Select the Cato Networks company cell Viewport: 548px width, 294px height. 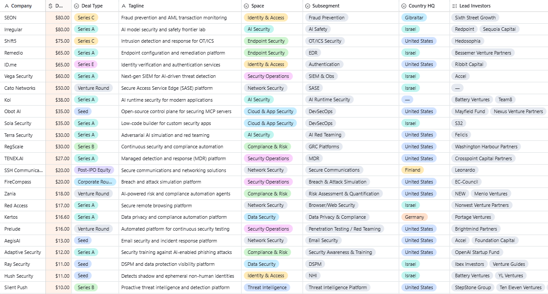click(x=23, y=88)
